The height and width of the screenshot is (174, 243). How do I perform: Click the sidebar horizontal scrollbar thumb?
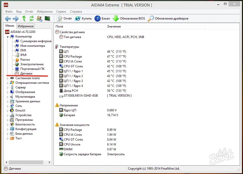(26, 162)
